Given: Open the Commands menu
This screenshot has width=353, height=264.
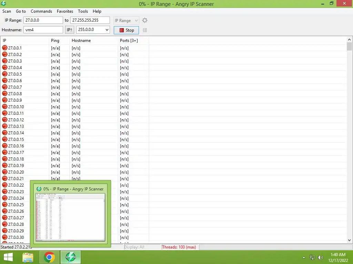Looking at the screenshot, I should point(41,11).
